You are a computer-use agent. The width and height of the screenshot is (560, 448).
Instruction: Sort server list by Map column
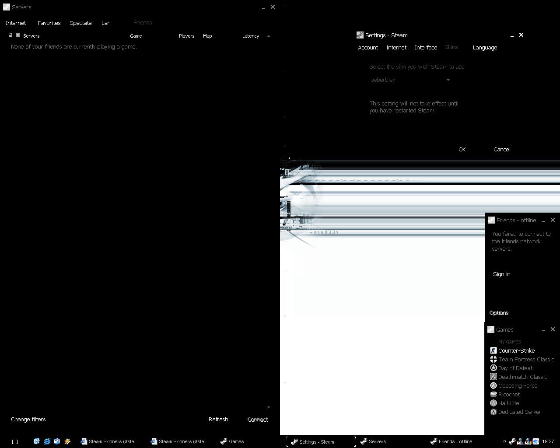click(207, 36)
